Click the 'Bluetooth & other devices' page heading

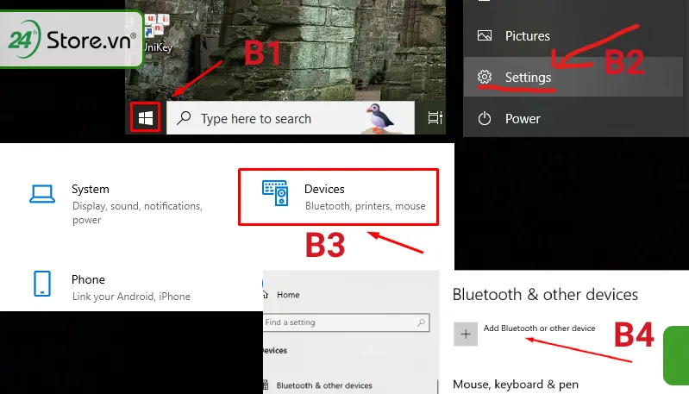coord(545,294)
